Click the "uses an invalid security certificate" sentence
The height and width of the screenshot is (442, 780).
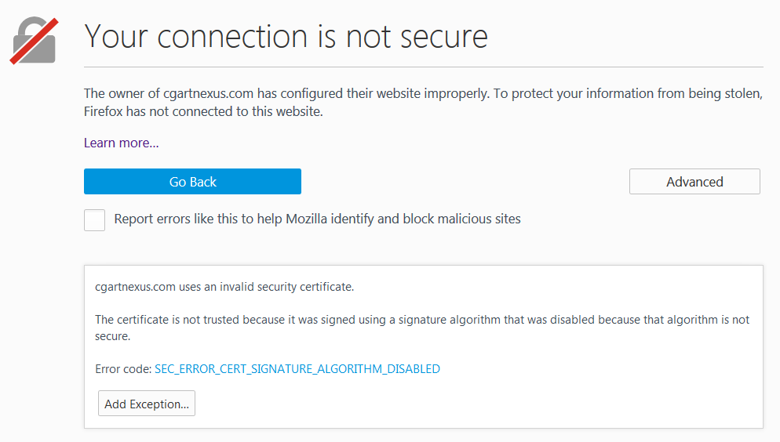pos(267,287)
